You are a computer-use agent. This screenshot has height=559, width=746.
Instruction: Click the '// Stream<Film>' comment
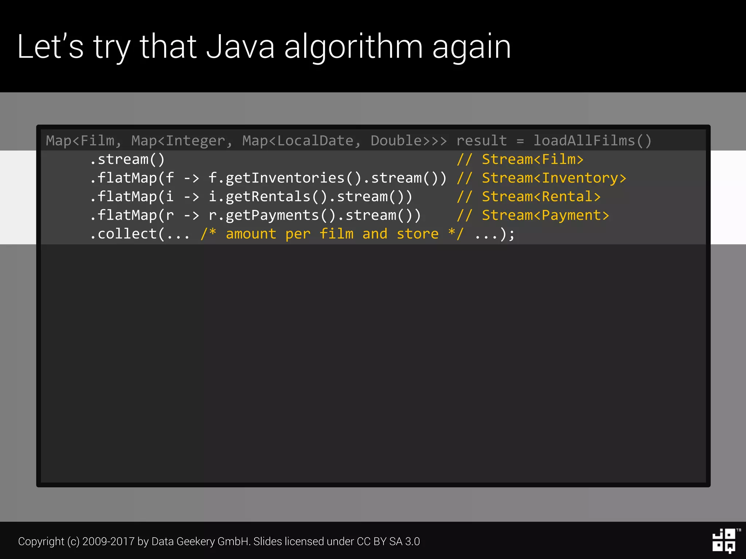coord(520,159)
